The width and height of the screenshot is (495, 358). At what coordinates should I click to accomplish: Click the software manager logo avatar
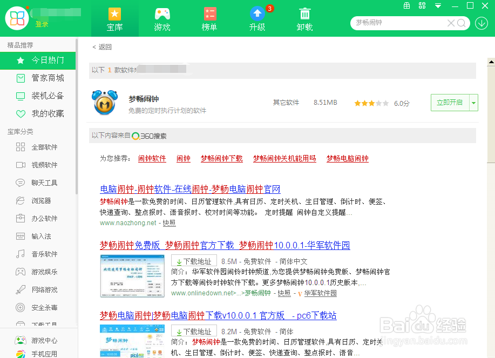(17, 18)
